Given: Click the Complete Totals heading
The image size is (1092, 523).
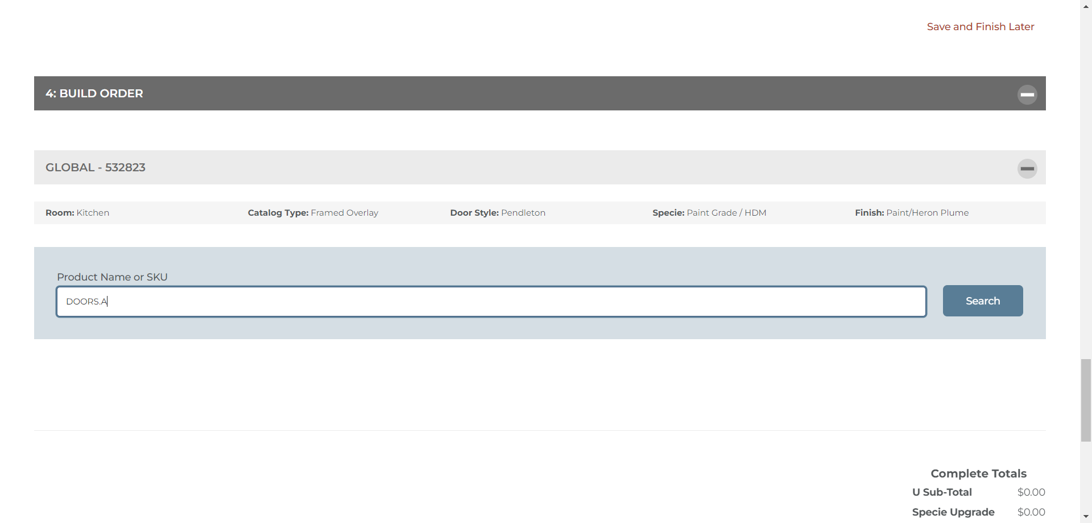Looking at the screenshot, I should [x=978, y=473].
